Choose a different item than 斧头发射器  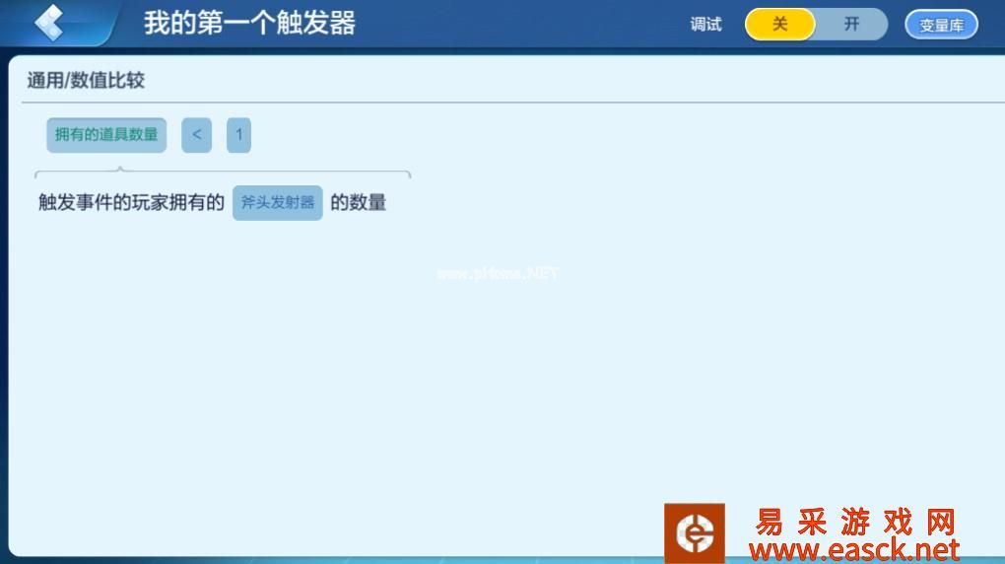(x=277, y=202)
